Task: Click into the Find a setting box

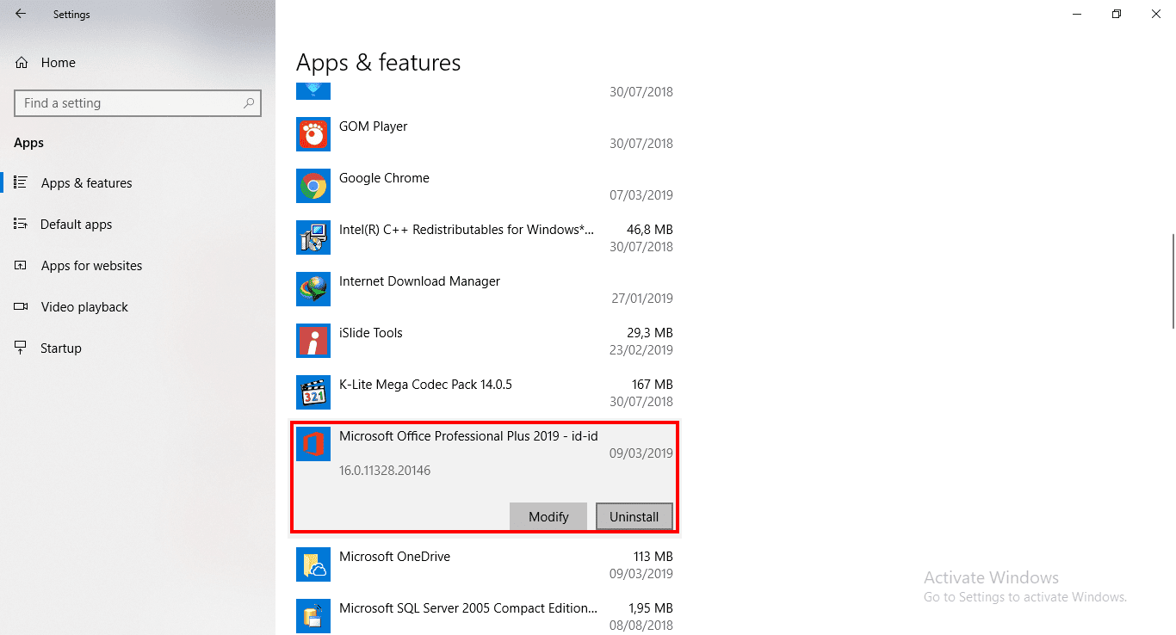Action: [138, 103]
